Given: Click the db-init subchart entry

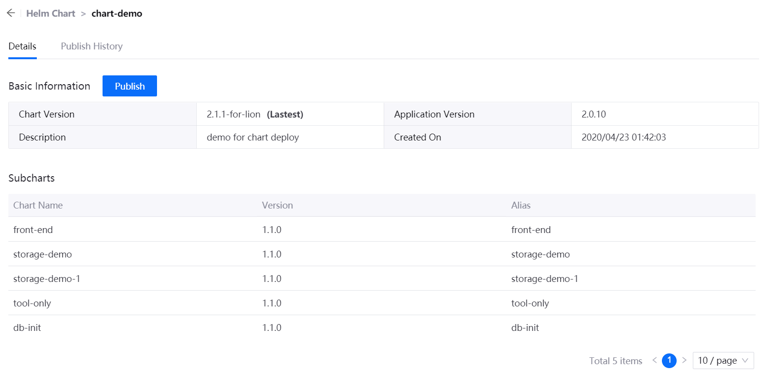Looking at the screenshot, I should [27, 327].
